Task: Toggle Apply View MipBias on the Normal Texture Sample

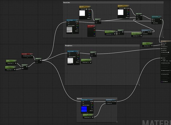Action: point(82,105)
